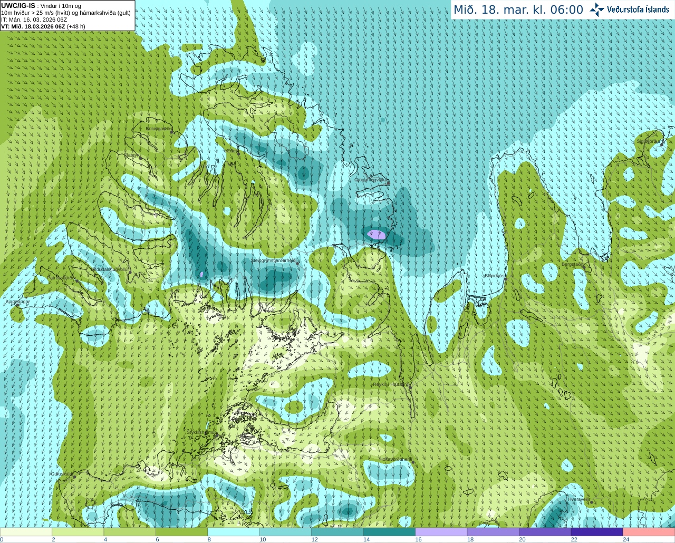Screen dimensions: 675x543
Task: Click the Veðurstofa Íslands name text
Action: 638,9
